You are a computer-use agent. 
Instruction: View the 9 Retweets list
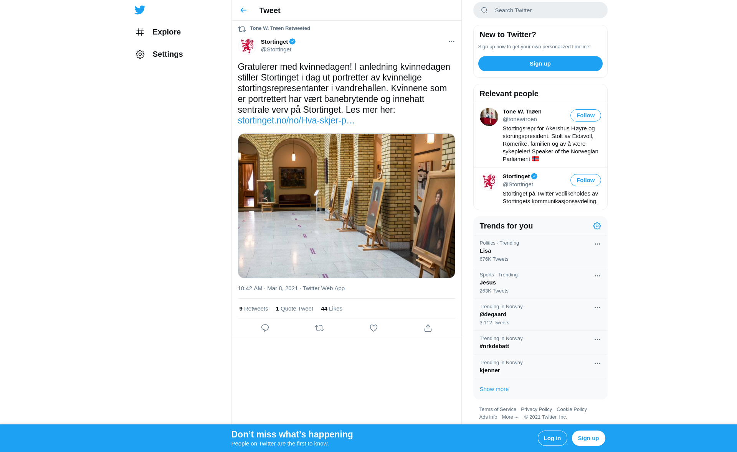pyautogui.click(x=254, y=309)
